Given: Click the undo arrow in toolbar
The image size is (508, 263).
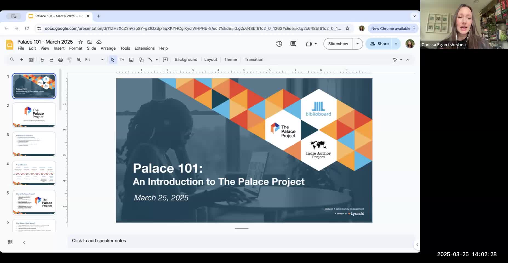Looking at the screenshot, I should (x=42, y=60).
